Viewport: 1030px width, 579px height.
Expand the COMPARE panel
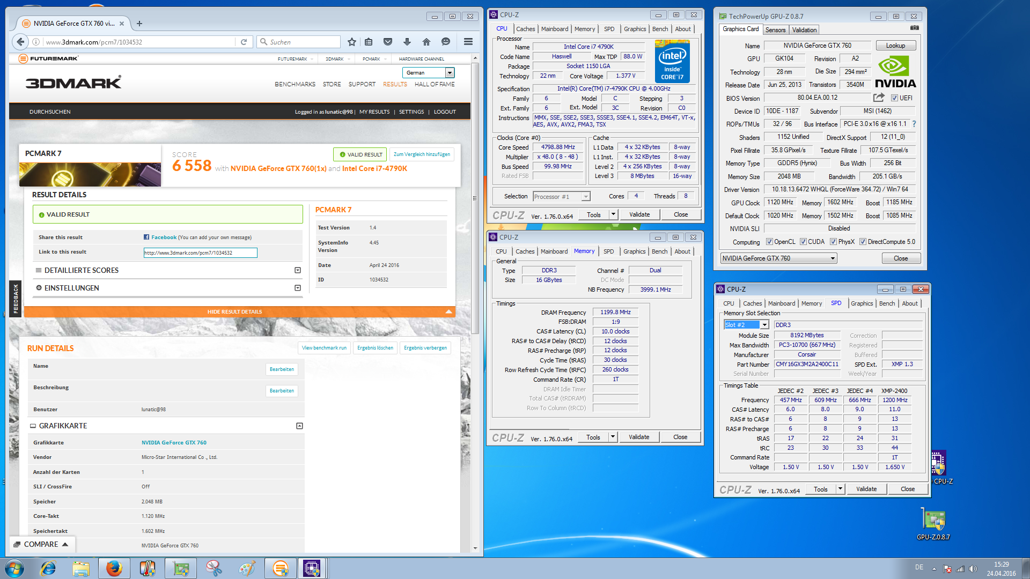pos(41,544)
